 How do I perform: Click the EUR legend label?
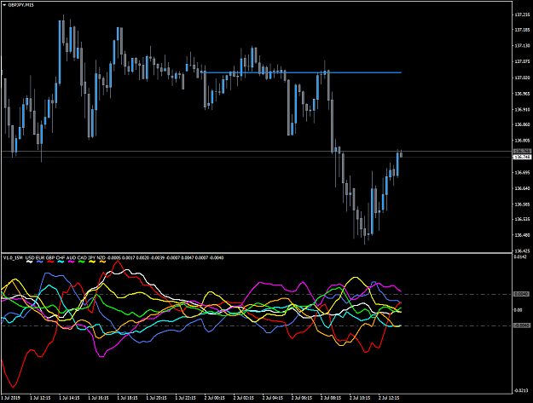40,257
